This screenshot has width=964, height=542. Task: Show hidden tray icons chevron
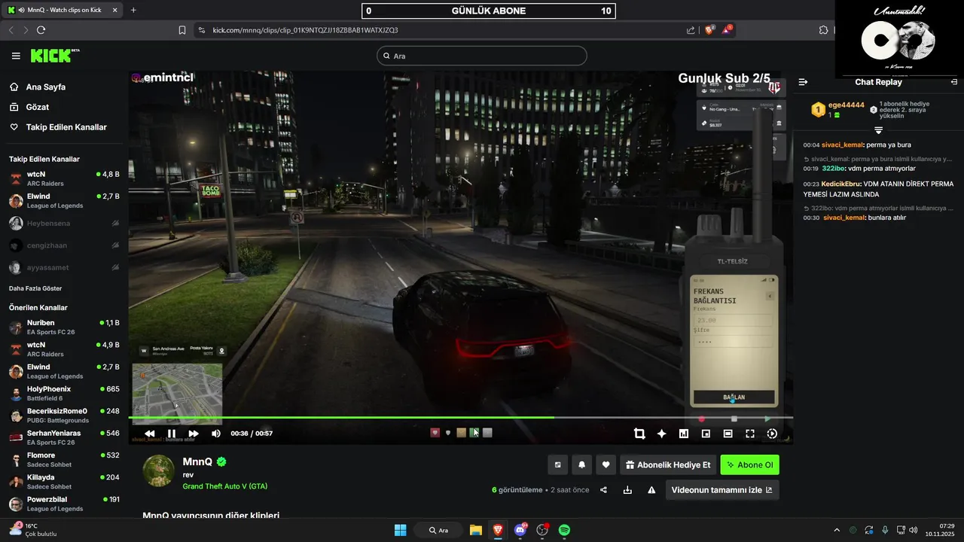coord(836,530)
